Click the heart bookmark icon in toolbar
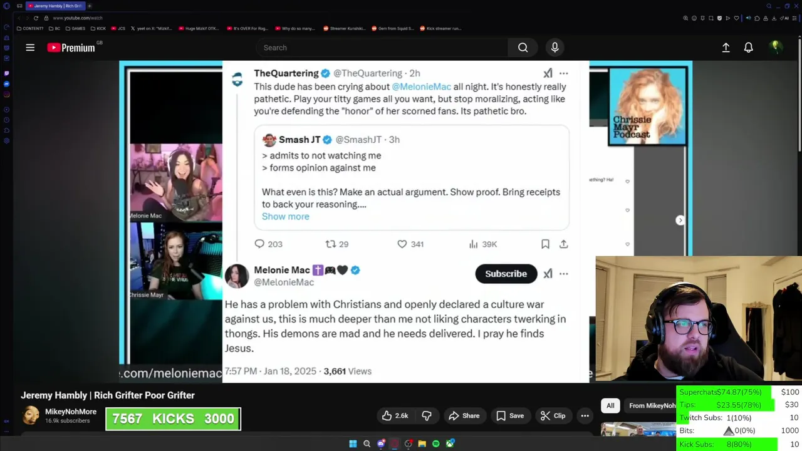802x451 pixels. click(736, 18)
